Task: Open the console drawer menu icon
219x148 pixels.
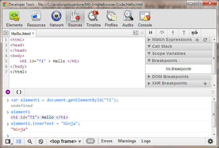Action: click(x=213, y=92)
